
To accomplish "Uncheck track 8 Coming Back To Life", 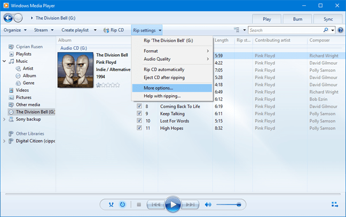I will [139, 106].
